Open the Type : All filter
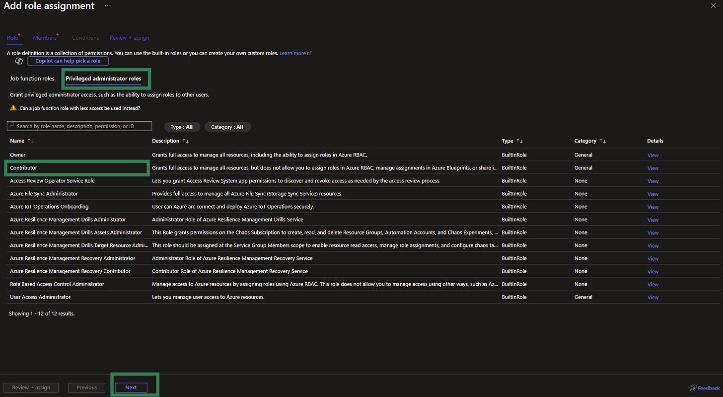 (x=182, y=127)
